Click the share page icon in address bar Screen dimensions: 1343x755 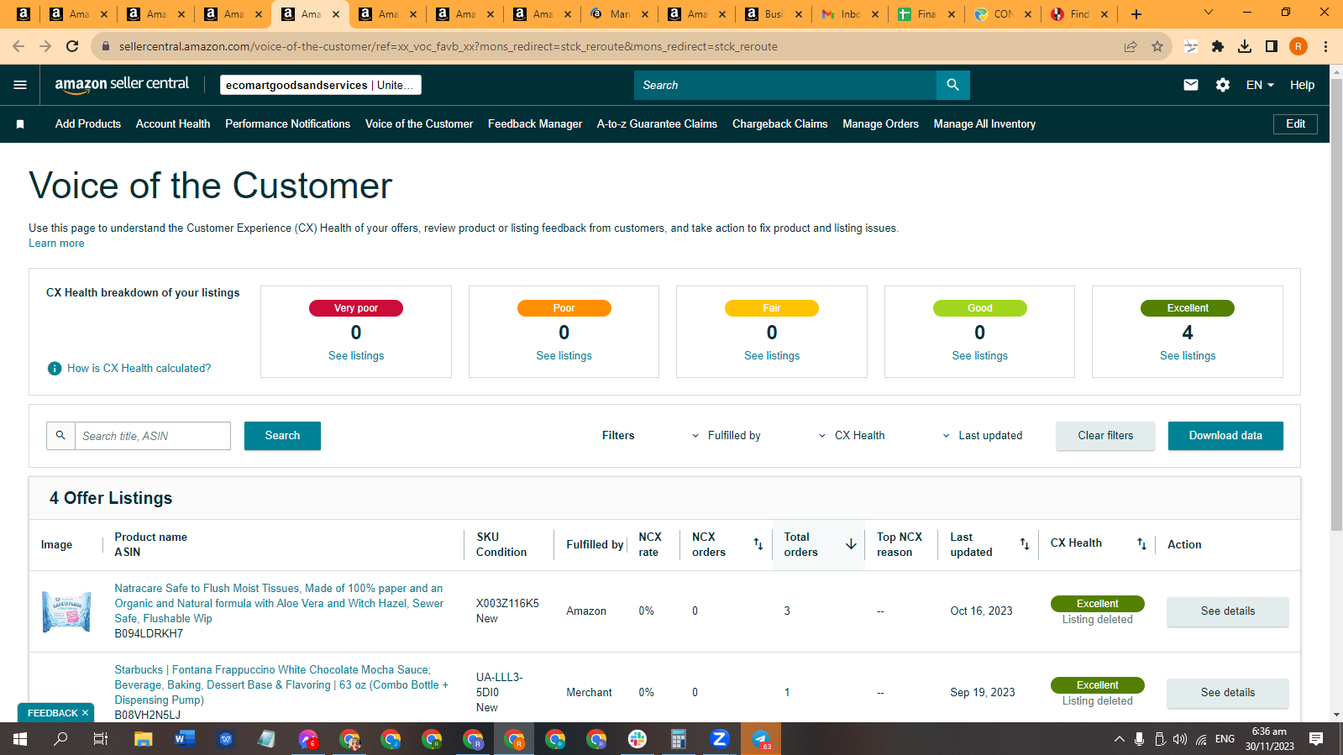(x=1131, y=46)
